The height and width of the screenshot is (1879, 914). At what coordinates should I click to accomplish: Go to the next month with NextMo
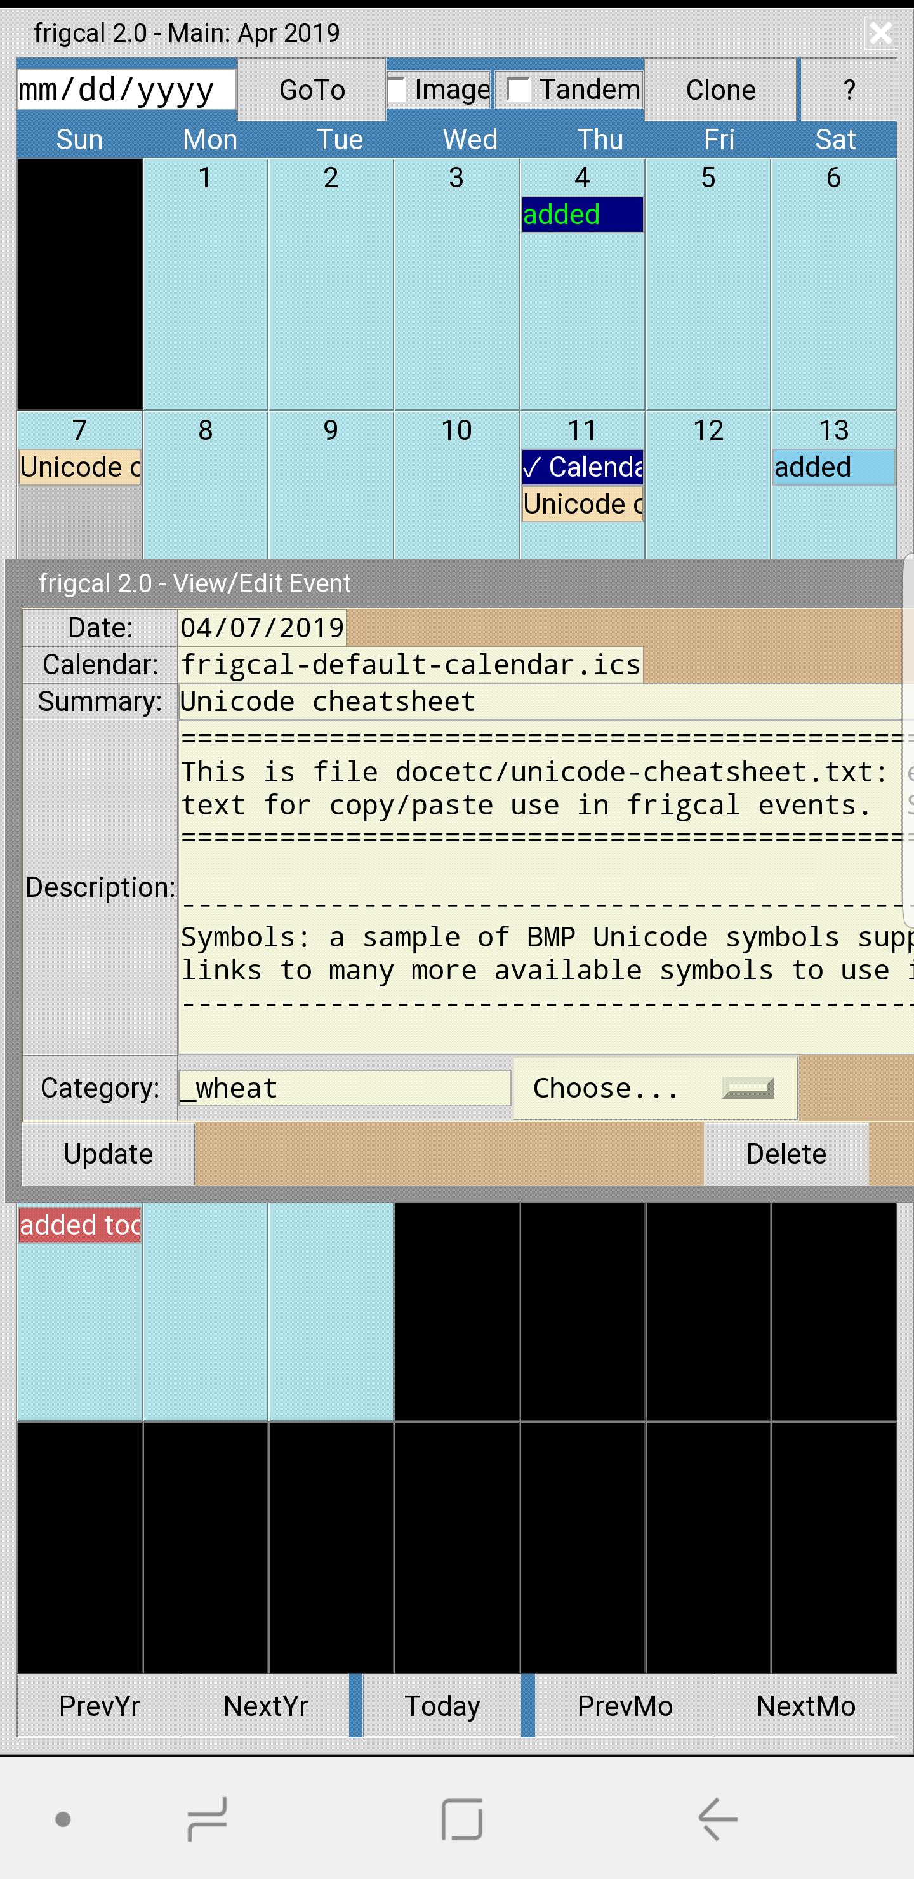[805, 1706]
